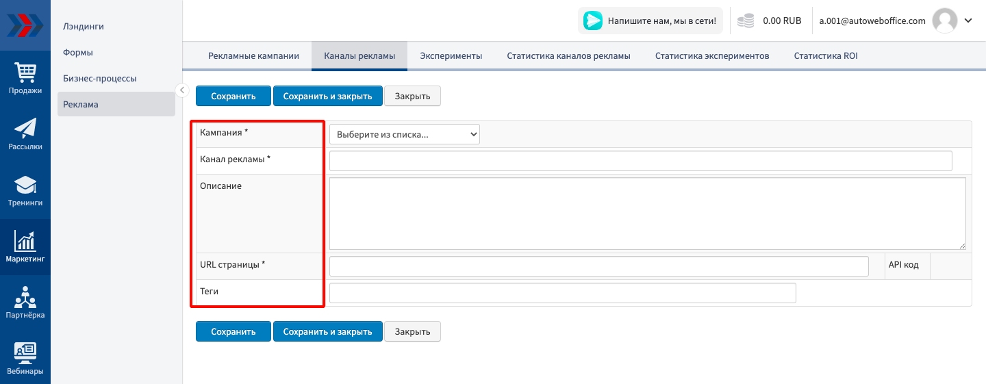Viewport: 986px width, 384px height.
Task: Open the Продажи shopping cart section
Action: [x=25, y=78]
